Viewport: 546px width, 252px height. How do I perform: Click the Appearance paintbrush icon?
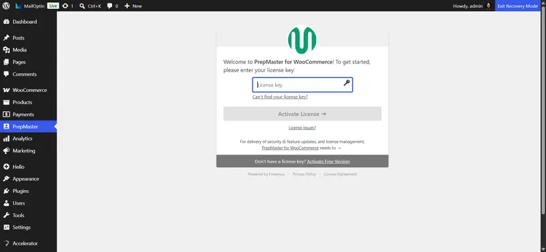6,178
